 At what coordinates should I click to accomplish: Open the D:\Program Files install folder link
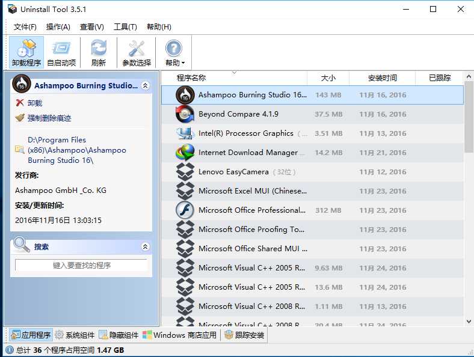pos(77,150)
